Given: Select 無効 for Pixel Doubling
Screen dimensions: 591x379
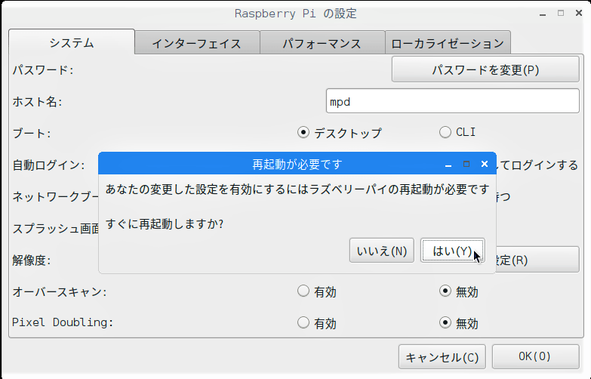Looking at the screenshot, I should pos(445,323).
